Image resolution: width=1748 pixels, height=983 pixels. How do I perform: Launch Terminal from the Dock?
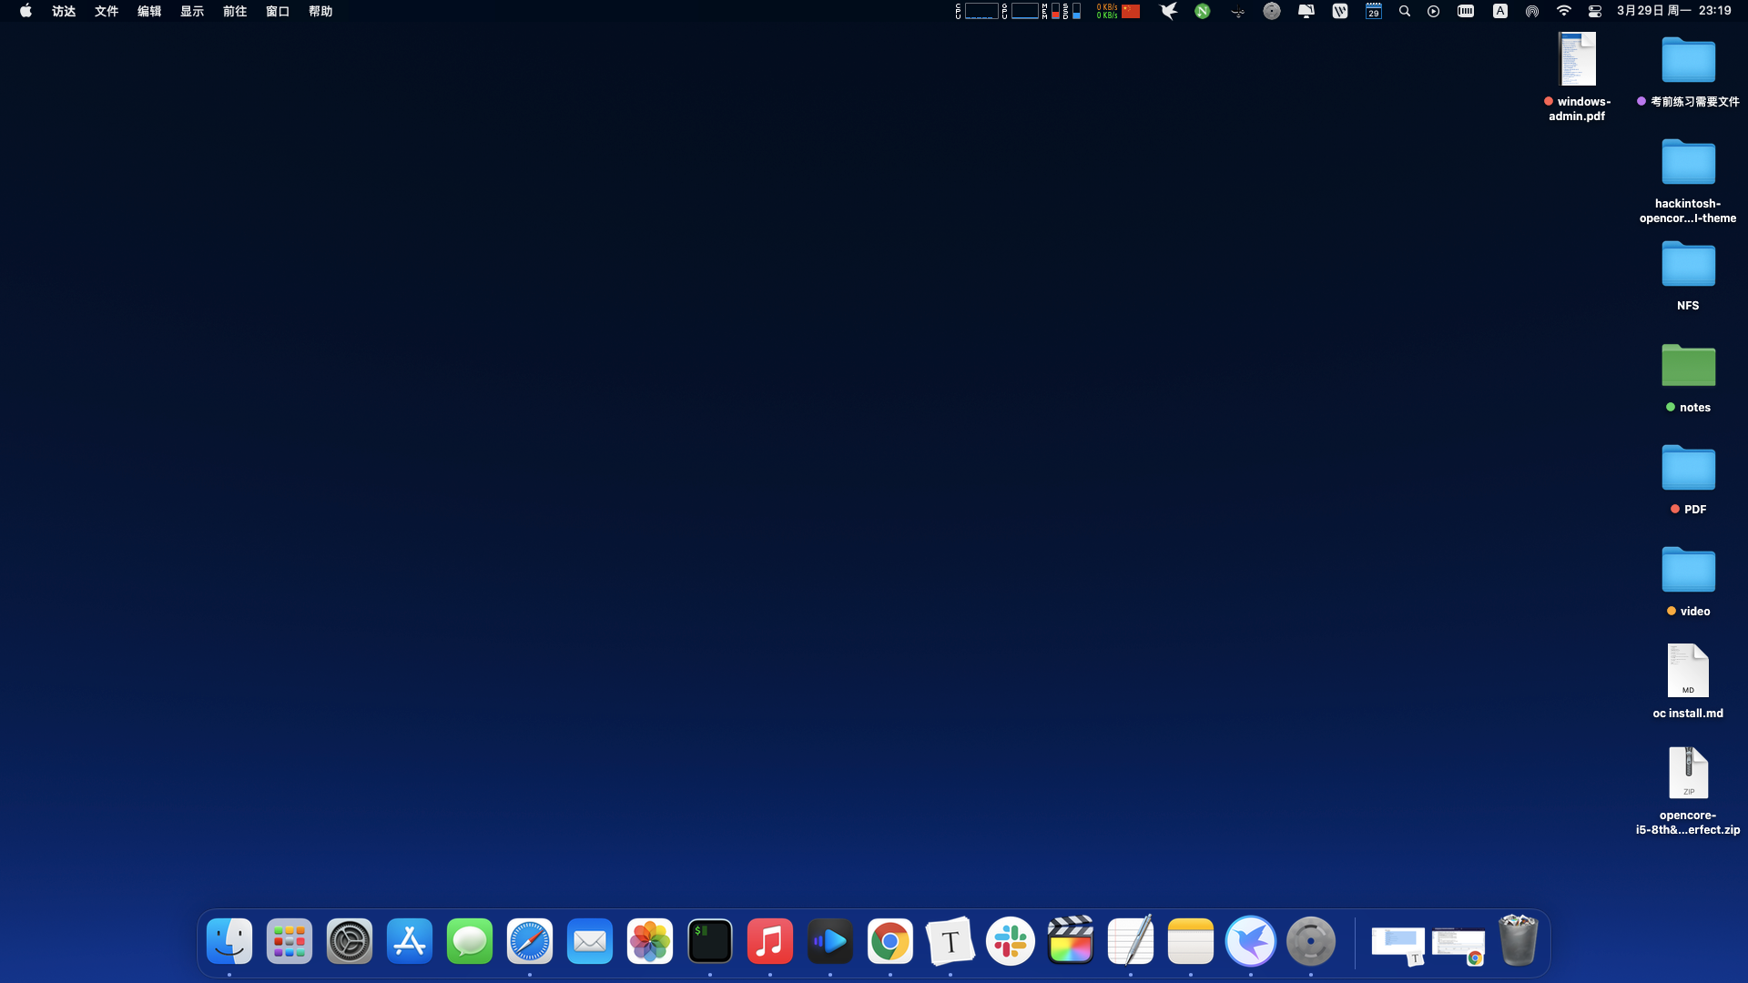(710, 941)
